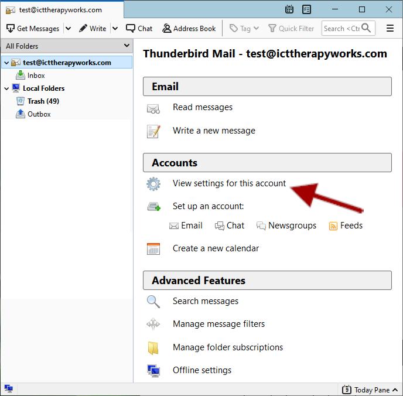Viewport: 403px width, 396px height.
Task: Select Local Folders in folder pane
Action: coord(44,88)
